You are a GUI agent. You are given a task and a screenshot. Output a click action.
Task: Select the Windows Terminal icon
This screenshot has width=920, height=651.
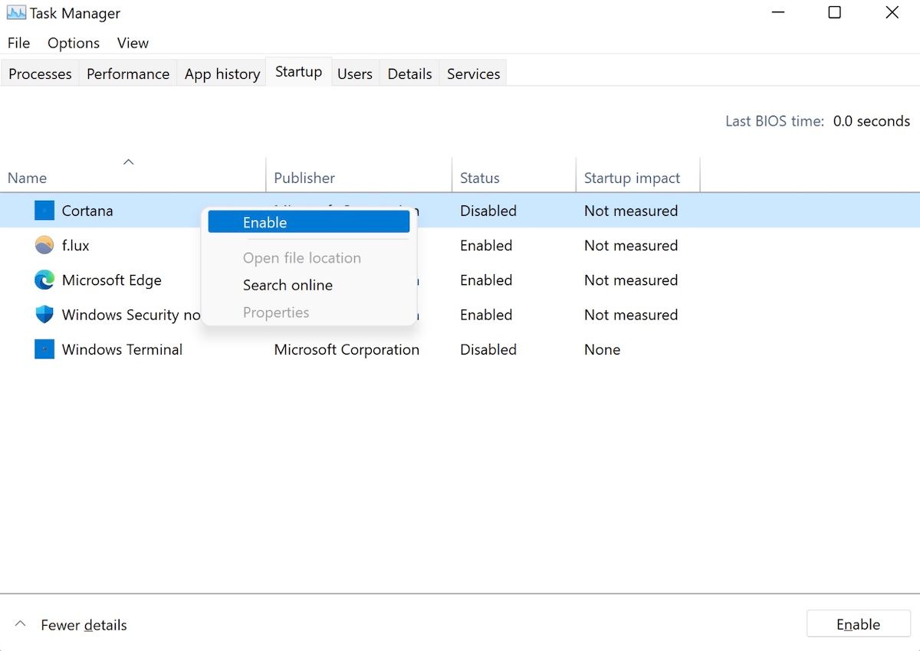pyautogui.click(x=43, y=349)
